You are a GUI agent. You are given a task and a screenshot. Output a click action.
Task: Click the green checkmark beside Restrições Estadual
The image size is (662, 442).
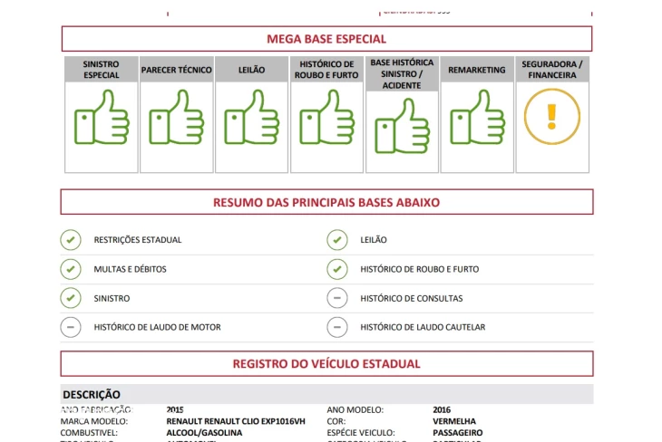pos(71,240)
